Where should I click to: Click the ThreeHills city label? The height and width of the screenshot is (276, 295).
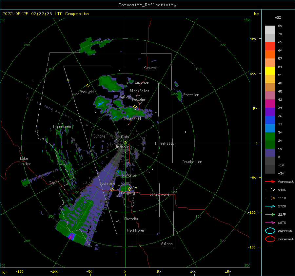point(165,143)
